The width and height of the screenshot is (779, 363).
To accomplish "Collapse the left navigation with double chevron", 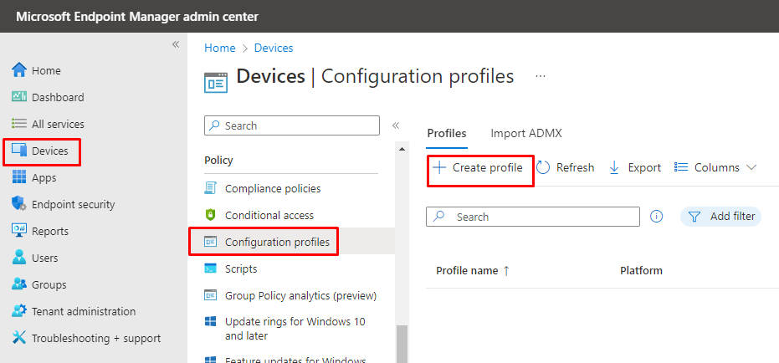I will pyautogui.click(x=176, y=44).
